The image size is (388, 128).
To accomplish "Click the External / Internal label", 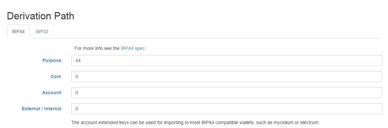I will [42, 109].
